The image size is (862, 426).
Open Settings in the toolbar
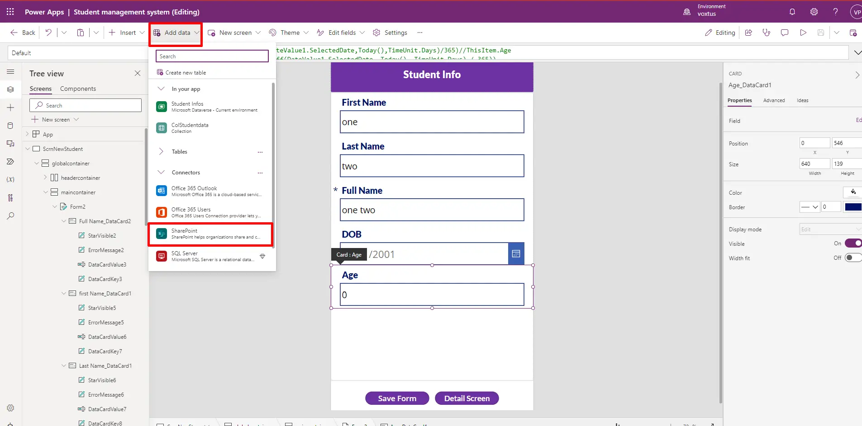(x=390, y=33)
